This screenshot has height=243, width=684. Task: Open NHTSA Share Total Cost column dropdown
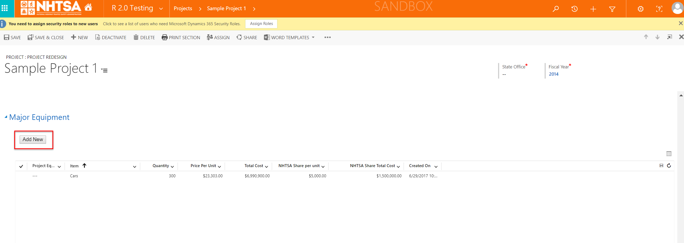(x=398, y=167)
